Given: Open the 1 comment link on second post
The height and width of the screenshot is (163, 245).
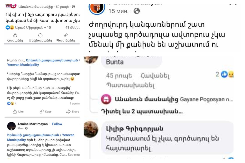Looking at the screenshot, I should point(75,104).
